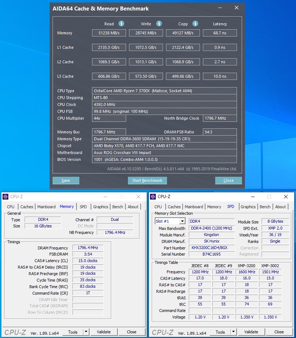Screen dimensions: 296x338
Task: Click Start Benchmark button
Action: coord(147,180)
